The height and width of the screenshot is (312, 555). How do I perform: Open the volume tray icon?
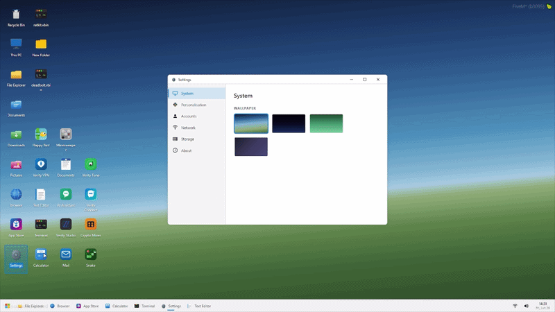527,306
